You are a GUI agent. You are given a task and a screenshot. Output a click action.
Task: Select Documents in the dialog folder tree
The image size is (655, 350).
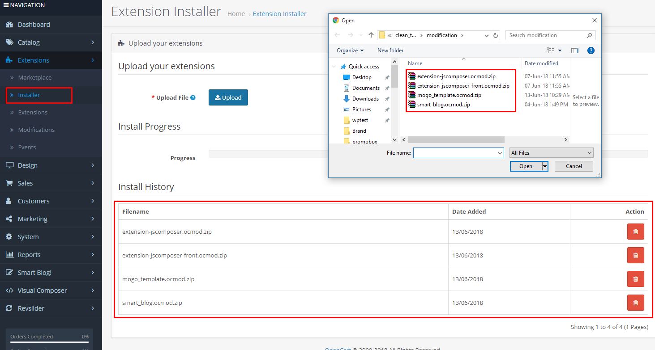coord(366,88)
